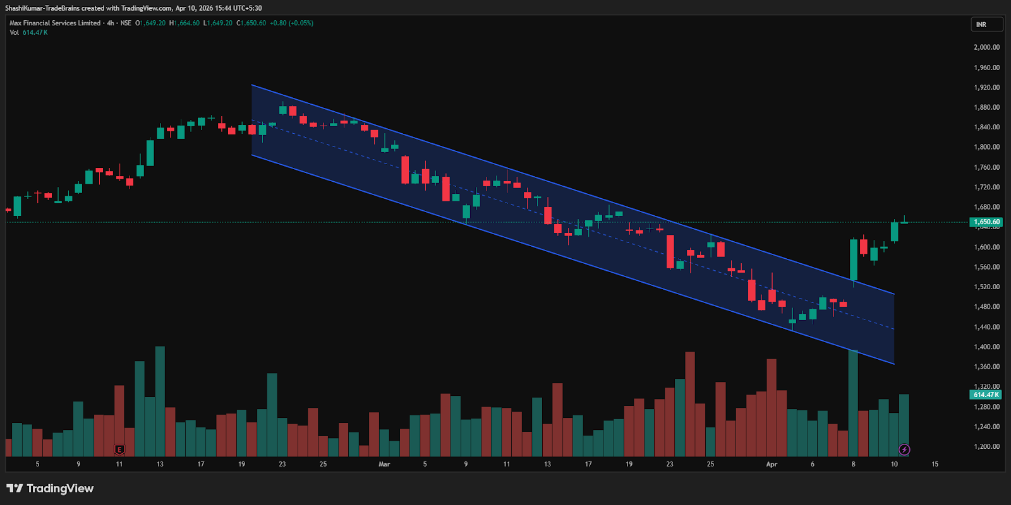Click the large green breakout candle on April 8
The image size is (1011, 505).
click(x=854, y=259)
